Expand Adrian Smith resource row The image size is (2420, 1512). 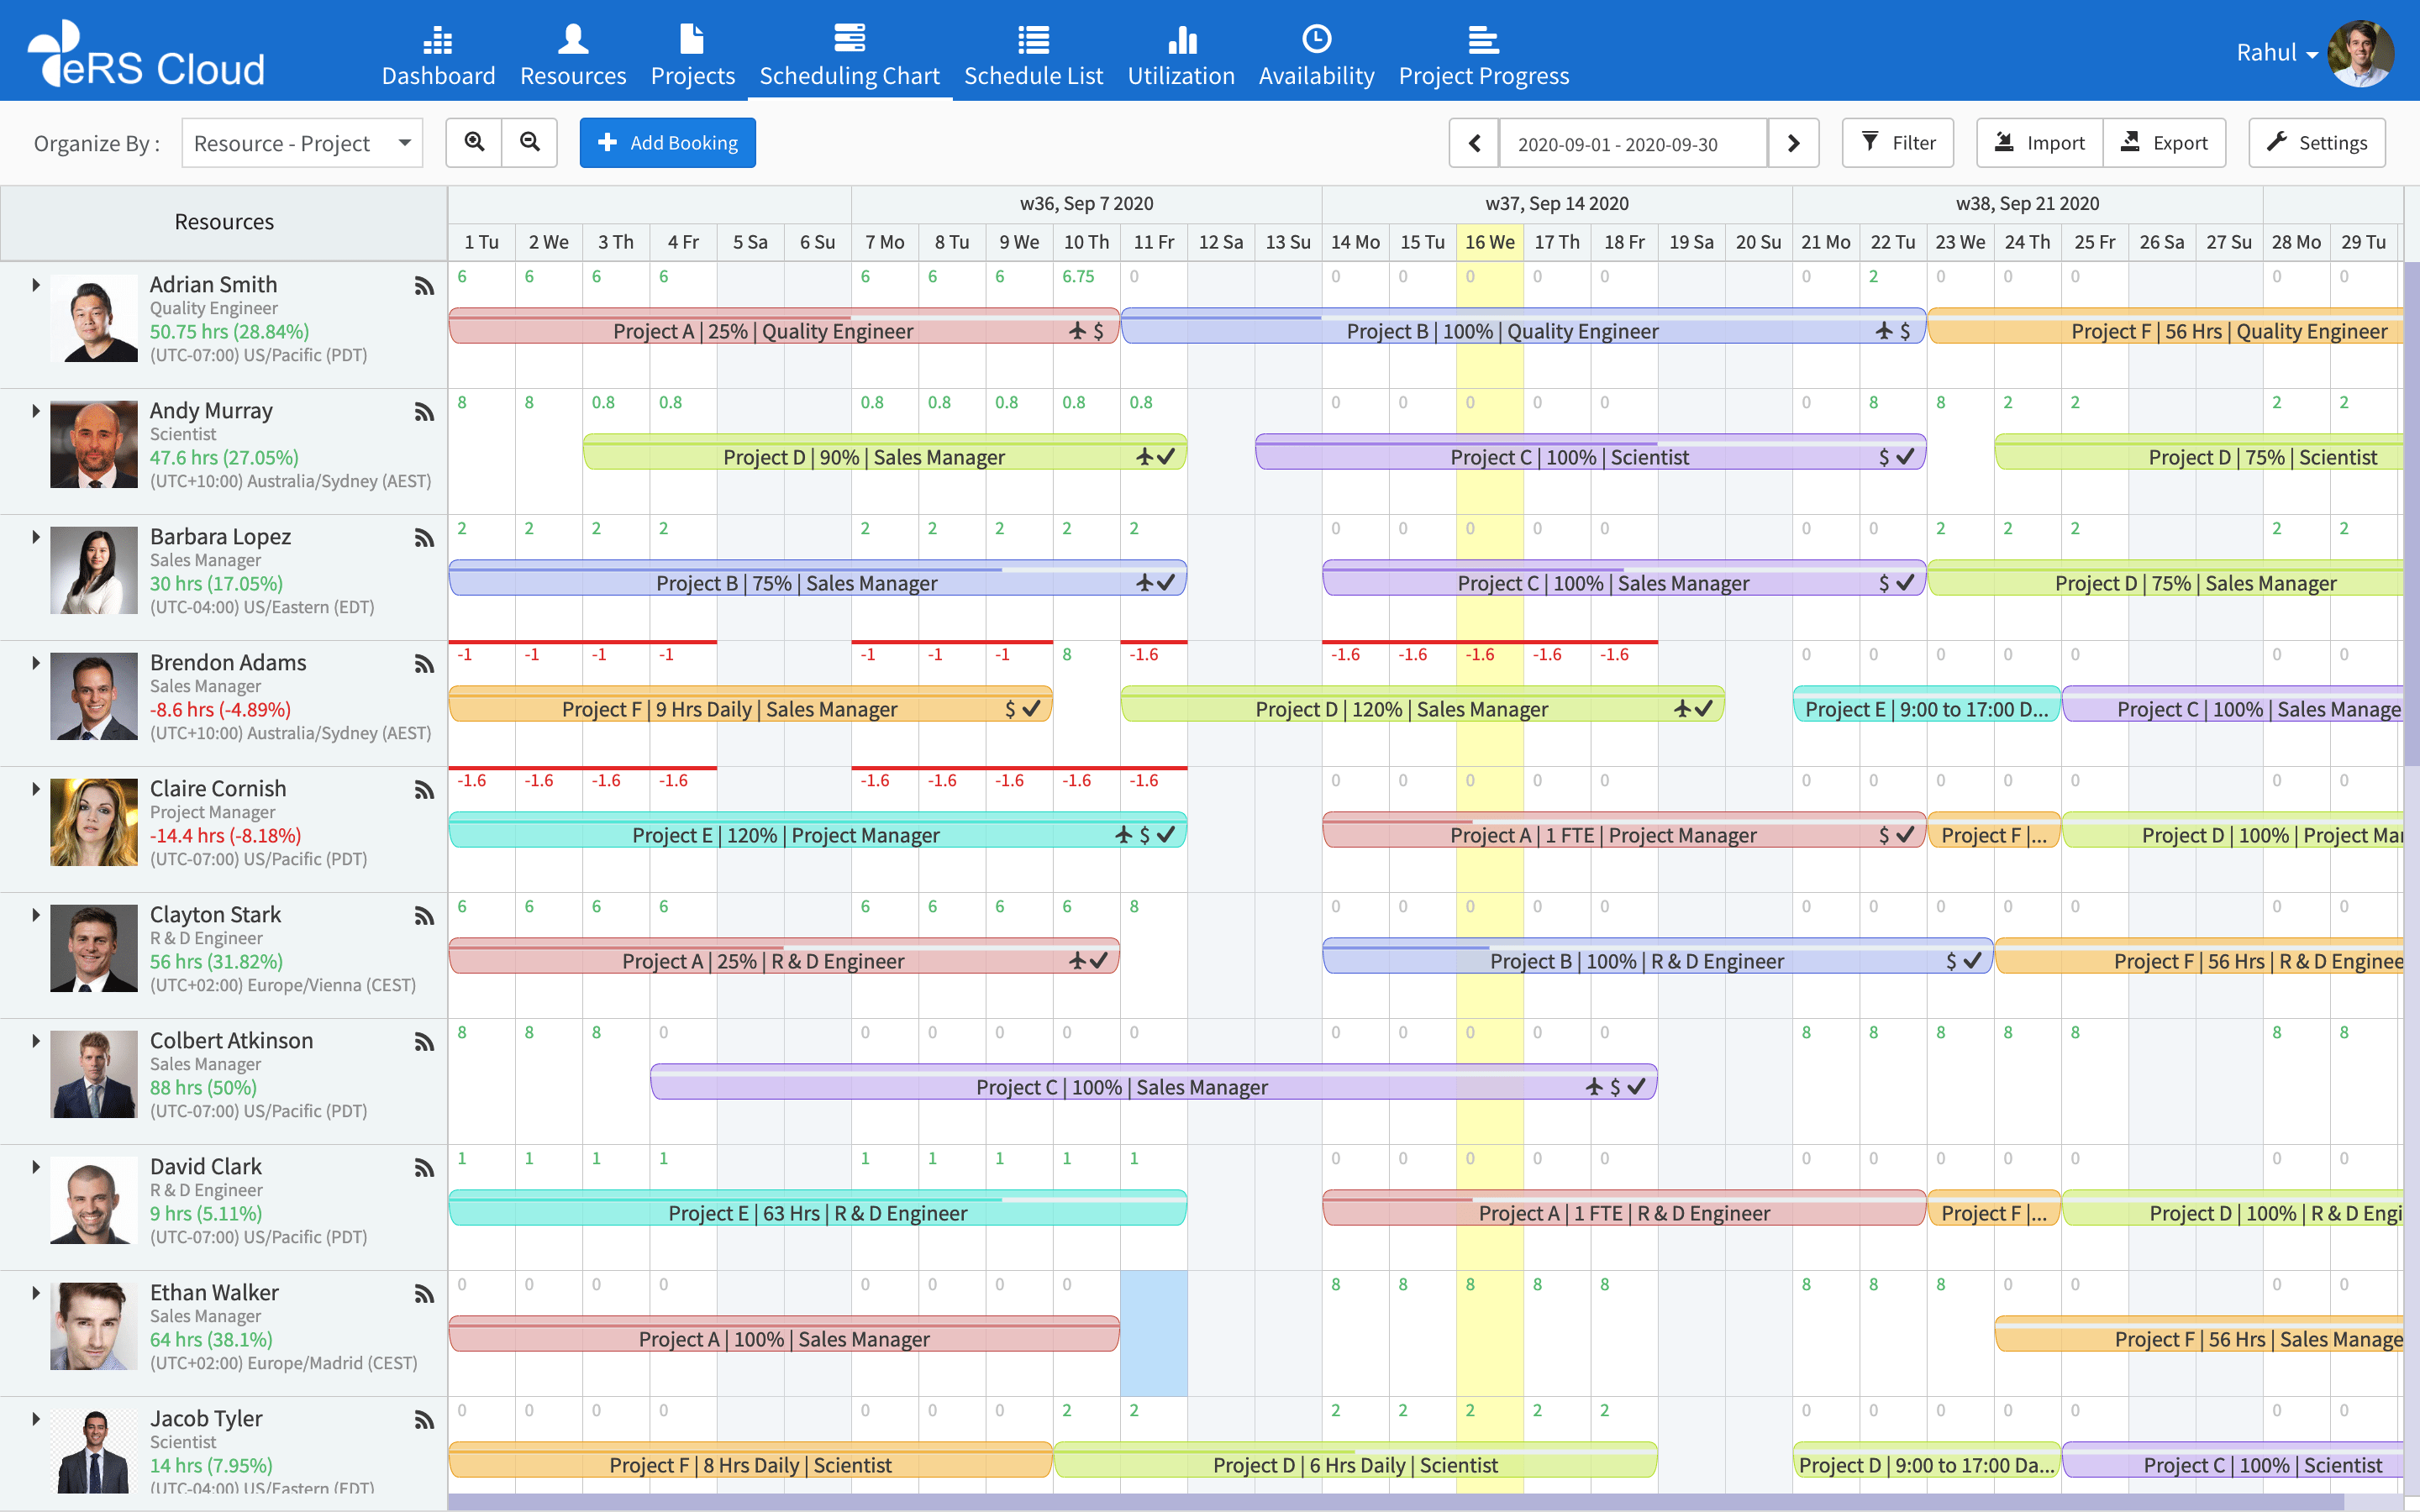click(33, 282)
